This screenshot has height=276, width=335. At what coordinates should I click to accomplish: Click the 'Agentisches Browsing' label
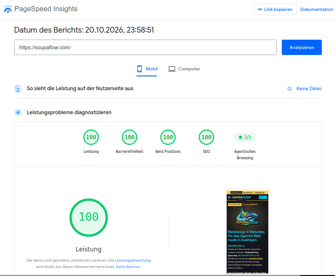tap(245, 154)
